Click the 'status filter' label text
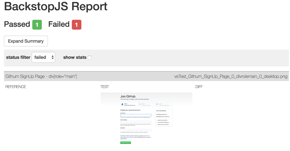290x151 pixels. click(x=18, y=57)
